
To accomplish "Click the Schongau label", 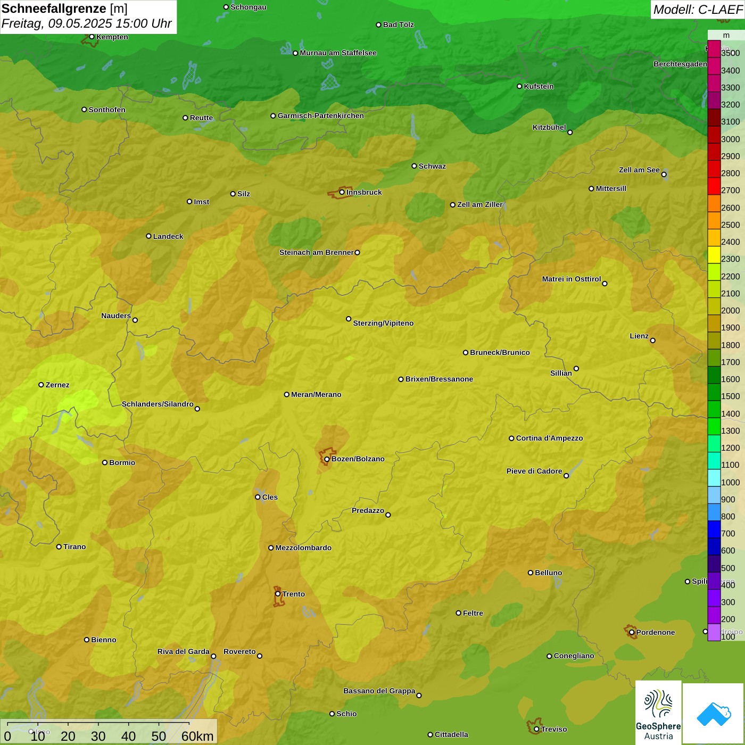I will (x=249, y=7).
